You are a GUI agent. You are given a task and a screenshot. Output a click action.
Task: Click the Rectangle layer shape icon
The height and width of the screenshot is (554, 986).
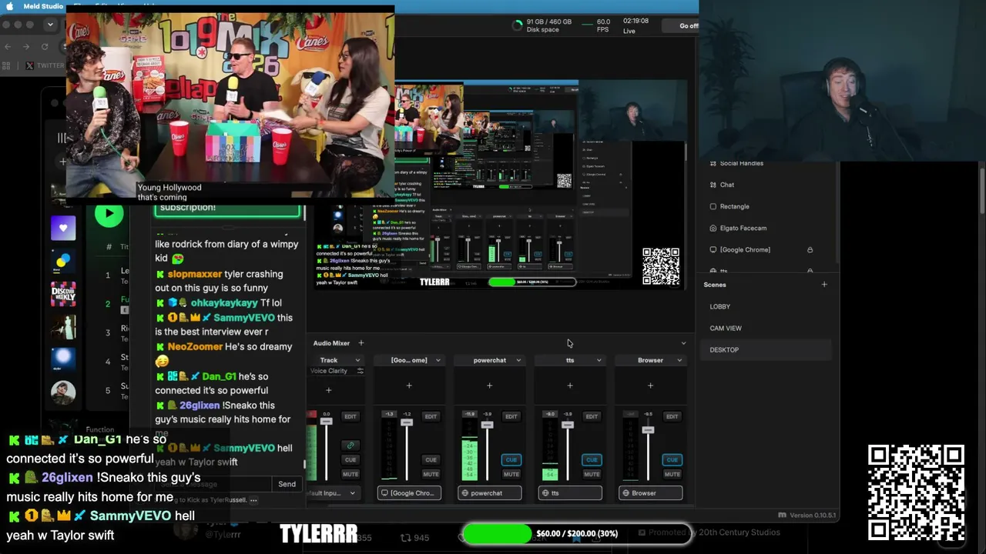pos(713,207)
